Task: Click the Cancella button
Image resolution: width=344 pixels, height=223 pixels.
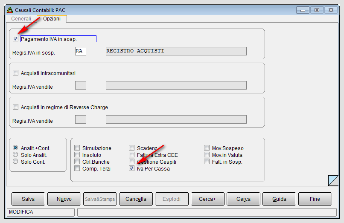Action: (136, 199)
